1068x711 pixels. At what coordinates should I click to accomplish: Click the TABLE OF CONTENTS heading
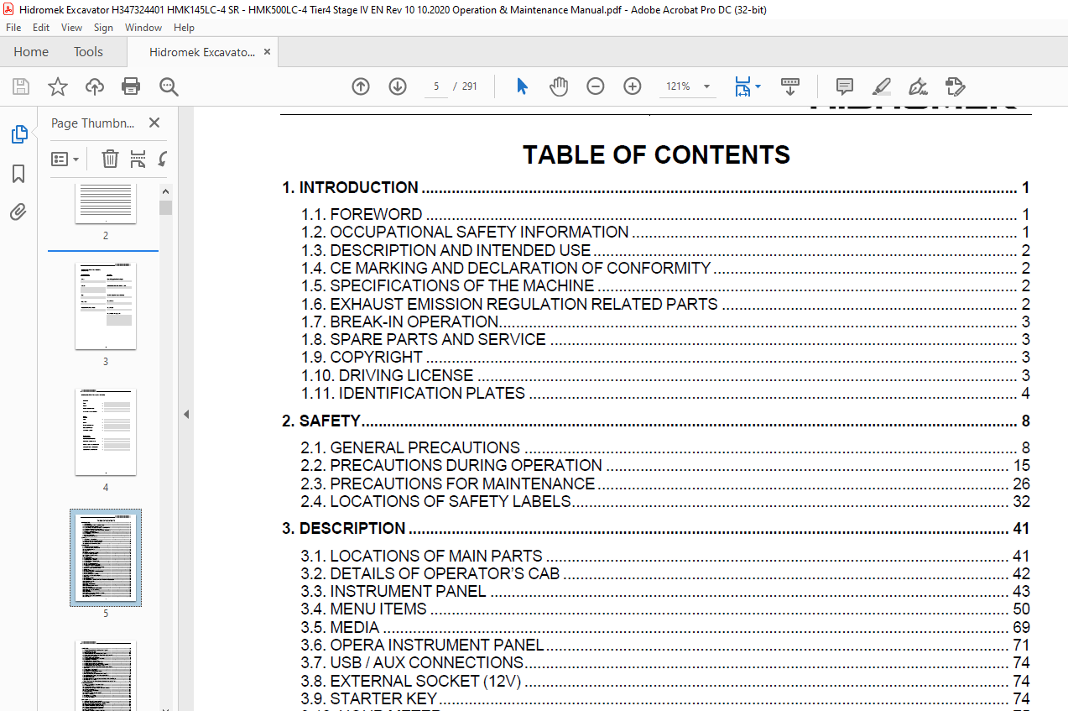click(x=656, y=155)
